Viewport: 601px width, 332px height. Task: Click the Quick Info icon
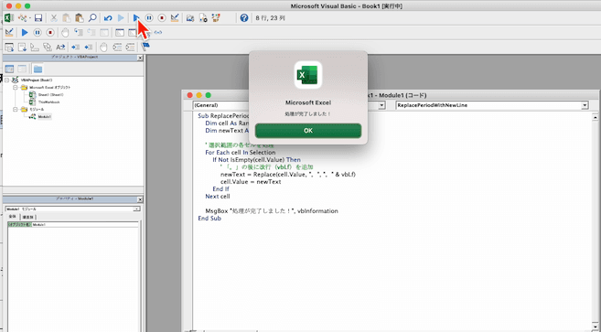coord(35,48)
